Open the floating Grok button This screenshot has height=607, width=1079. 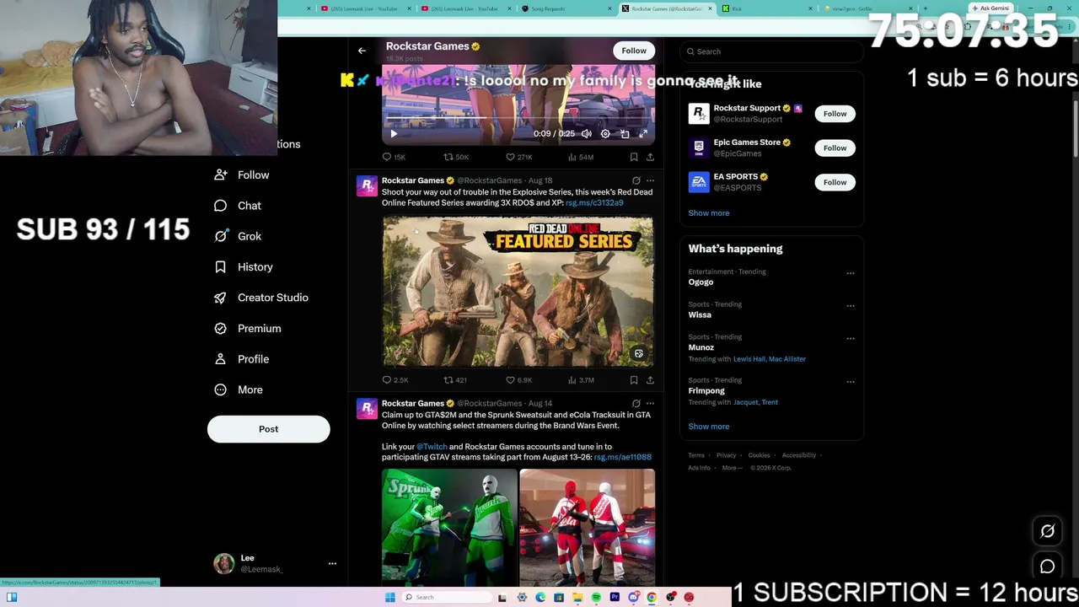1047,531
